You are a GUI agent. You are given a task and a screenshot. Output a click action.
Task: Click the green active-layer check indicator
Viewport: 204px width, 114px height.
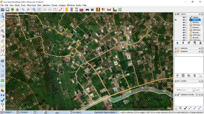[175, 20]
